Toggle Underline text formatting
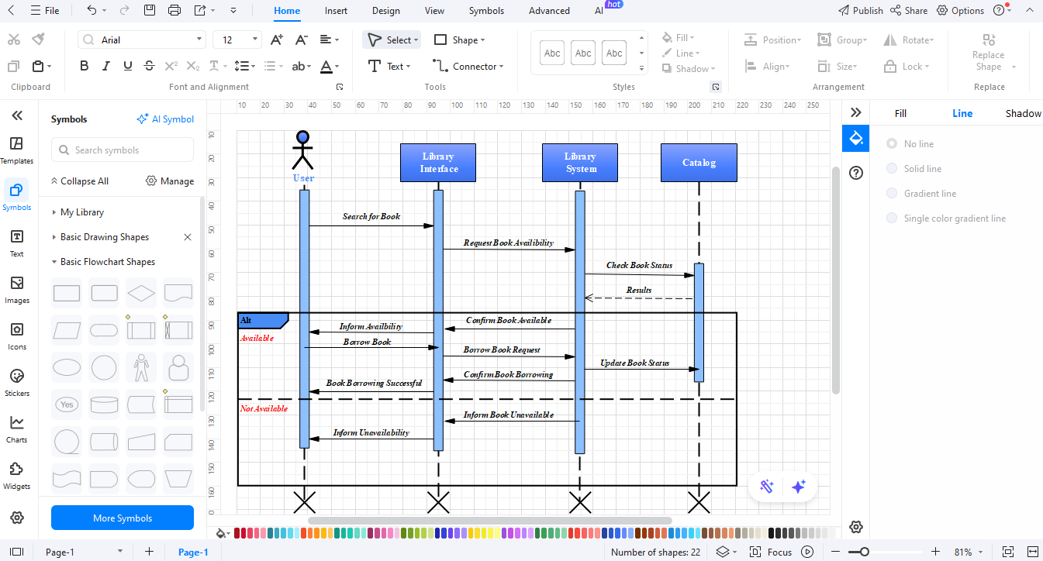 coord(128,67)
